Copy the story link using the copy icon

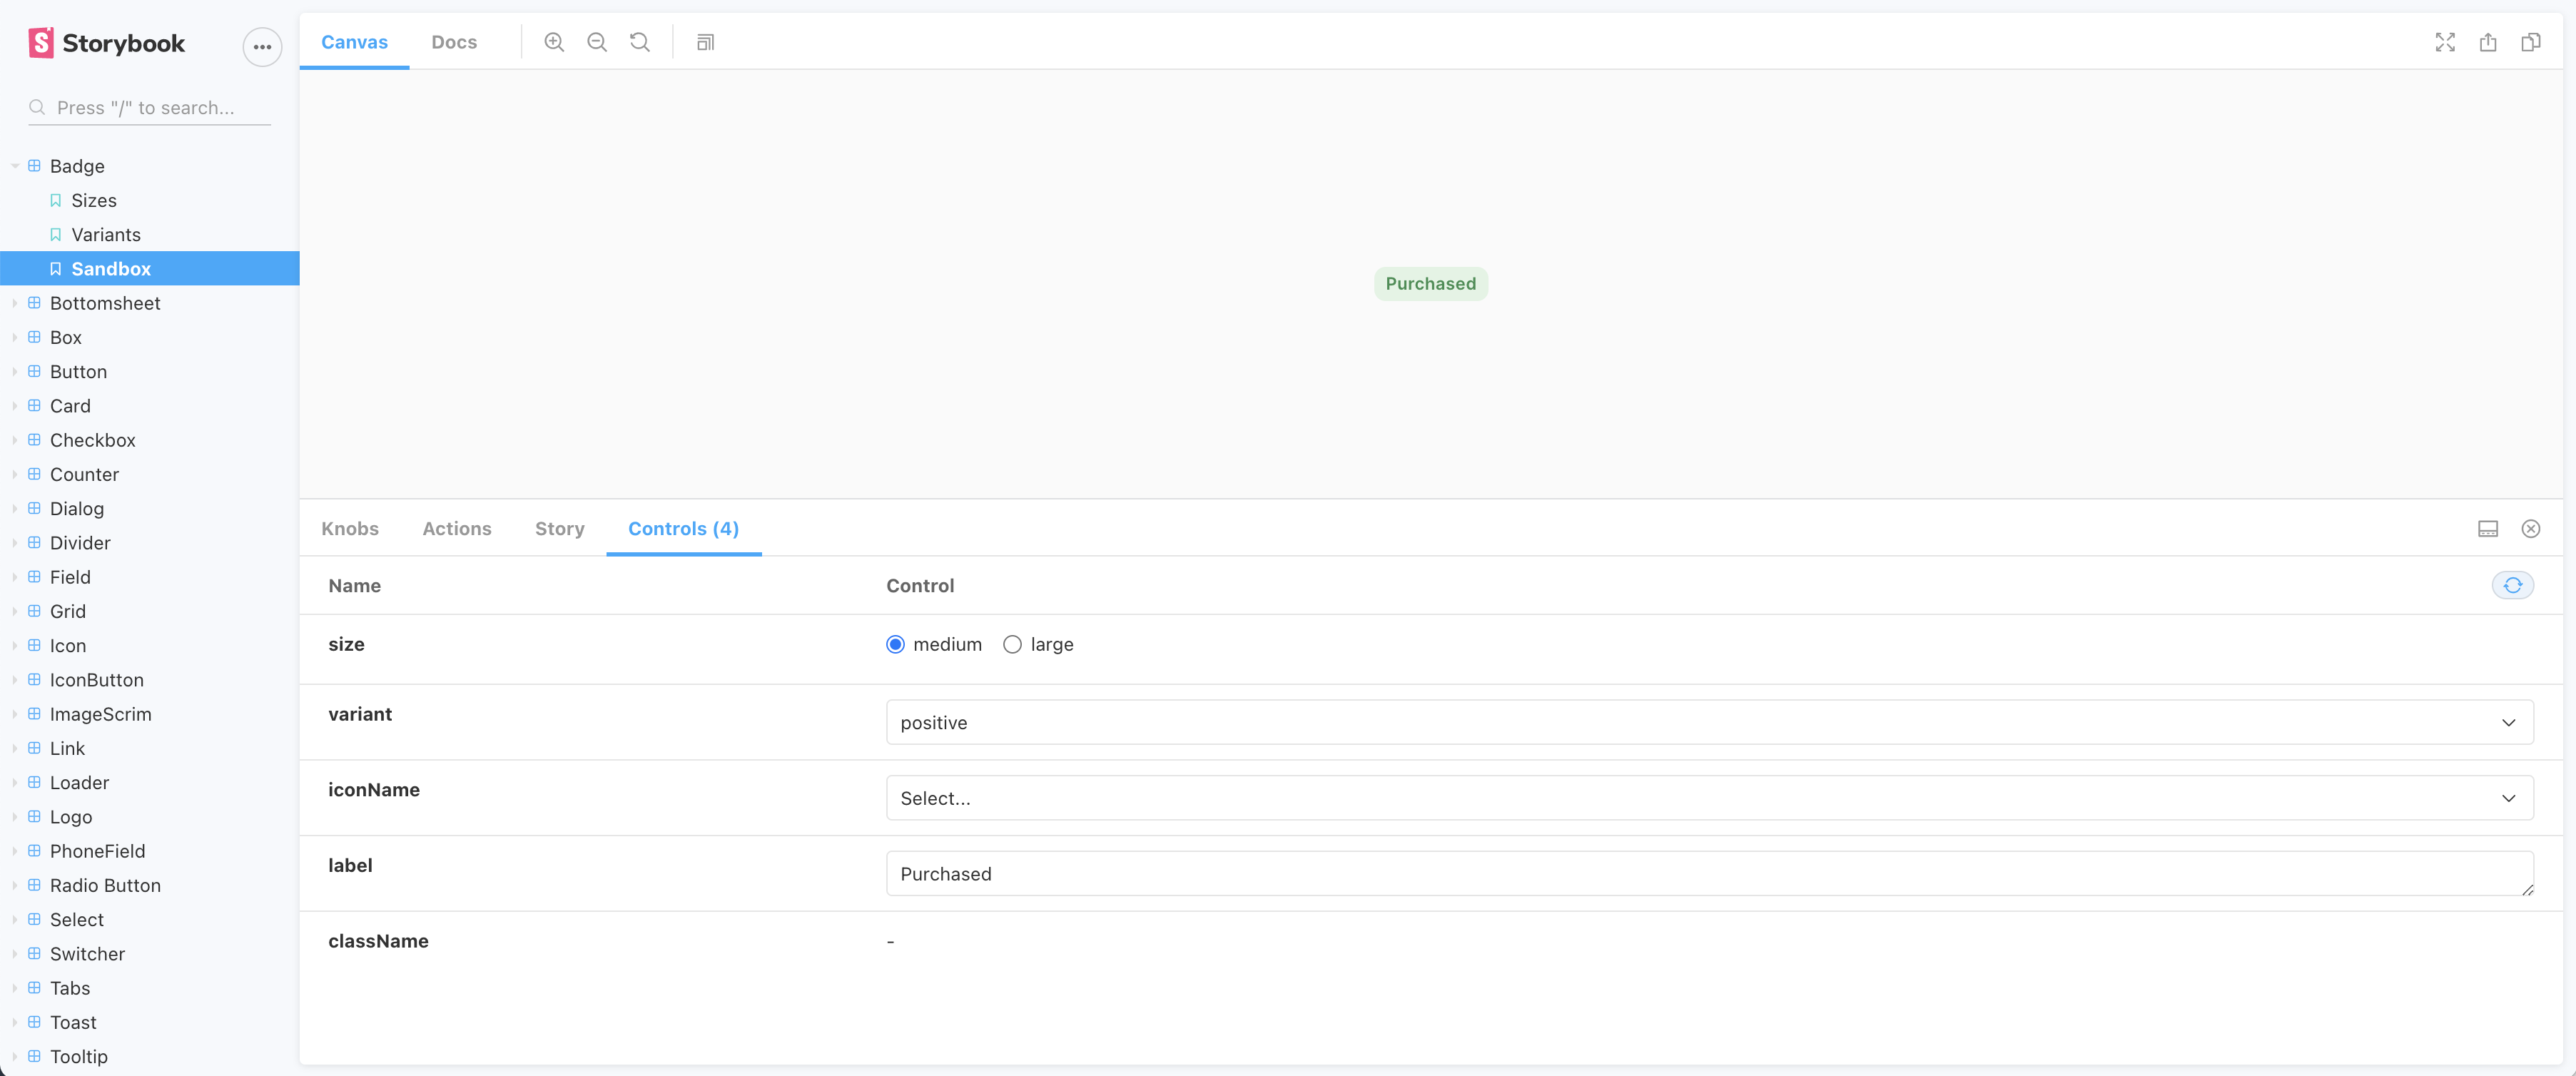point(2532,42)
